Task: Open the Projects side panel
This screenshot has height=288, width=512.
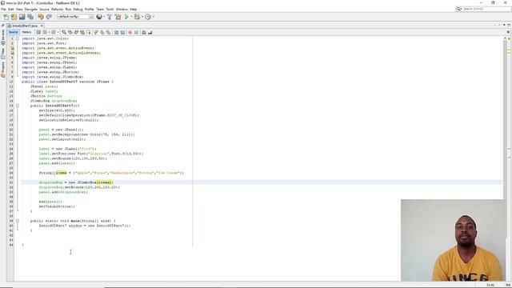Action: pos(3,70)
